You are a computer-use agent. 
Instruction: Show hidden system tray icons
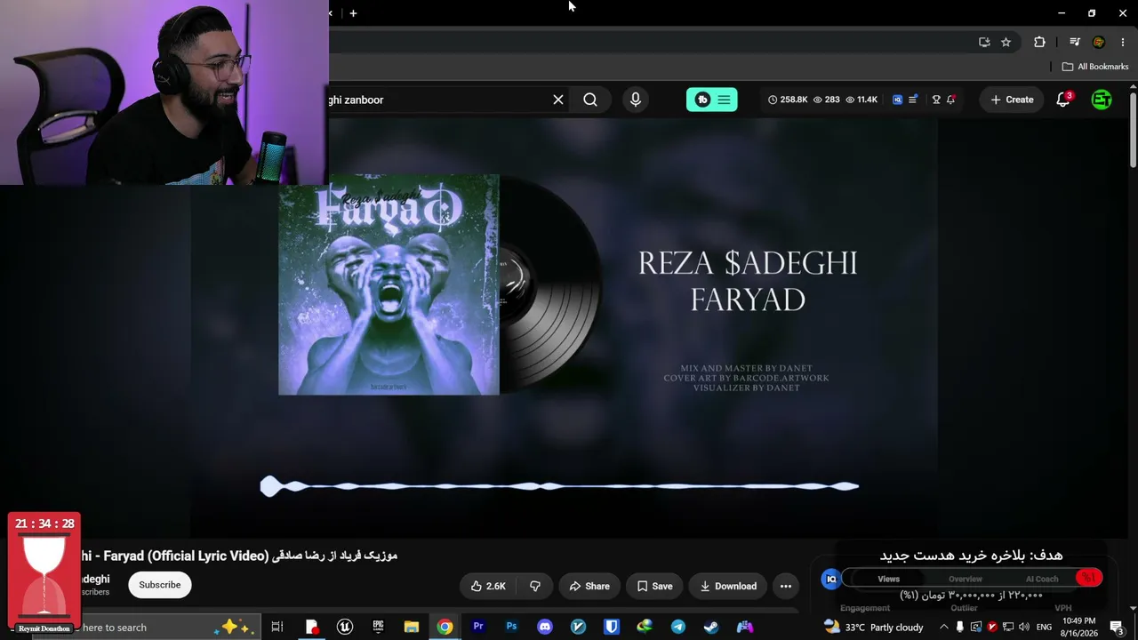click(943, 627)
